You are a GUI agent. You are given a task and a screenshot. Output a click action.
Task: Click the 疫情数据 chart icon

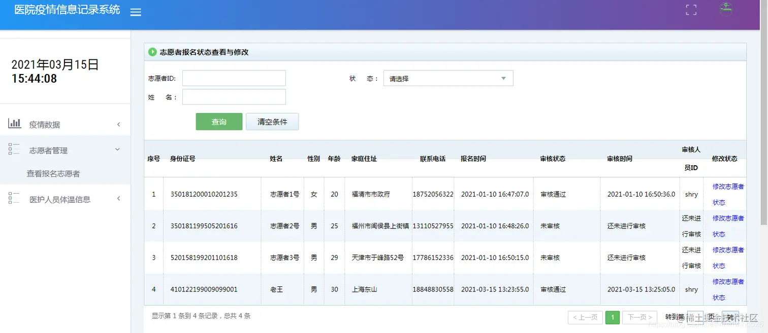(15, 123)
